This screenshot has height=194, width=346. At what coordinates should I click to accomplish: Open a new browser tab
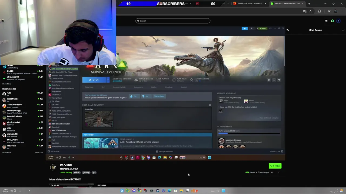tap(309, 4)
